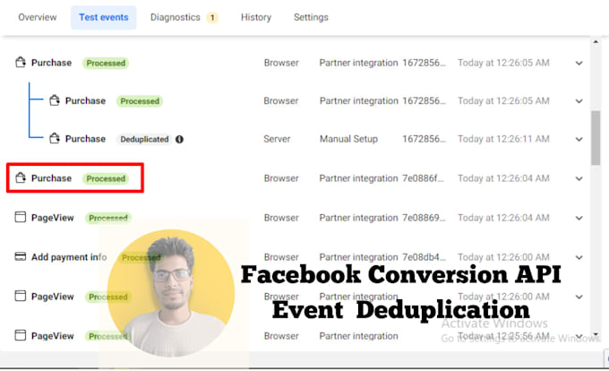Click the vertical scrollbar thumb
609x371 pixels.
pos(596,138)
